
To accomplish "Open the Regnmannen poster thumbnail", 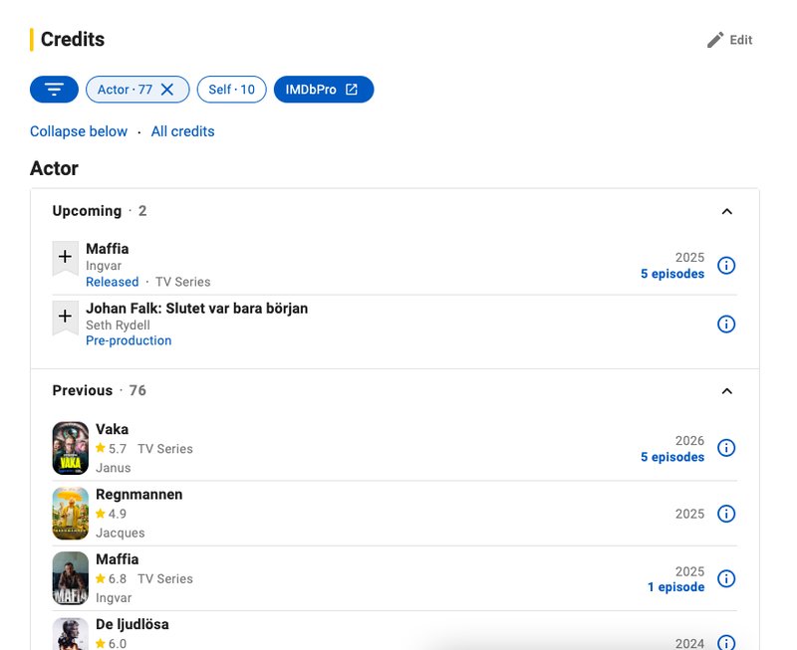I will (71, 514).
